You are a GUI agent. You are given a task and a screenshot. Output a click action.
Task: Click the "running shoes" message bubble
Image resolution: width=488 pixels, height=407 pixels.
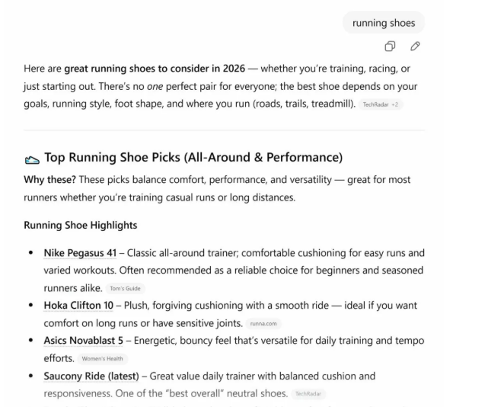383,23
